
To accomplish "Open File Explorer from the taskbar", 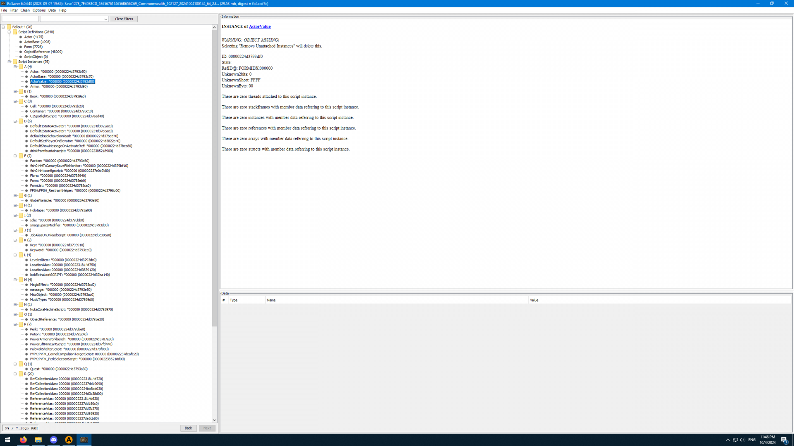I will pos(38,440).
